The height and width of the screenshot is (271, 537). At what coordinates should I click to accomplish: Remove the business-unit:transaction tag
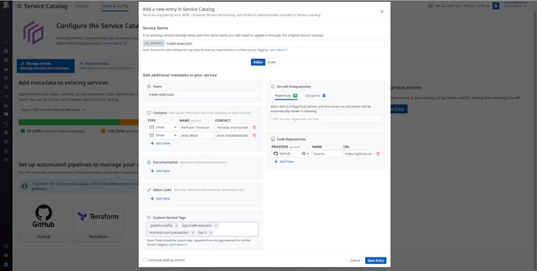[x=193, y=232]
